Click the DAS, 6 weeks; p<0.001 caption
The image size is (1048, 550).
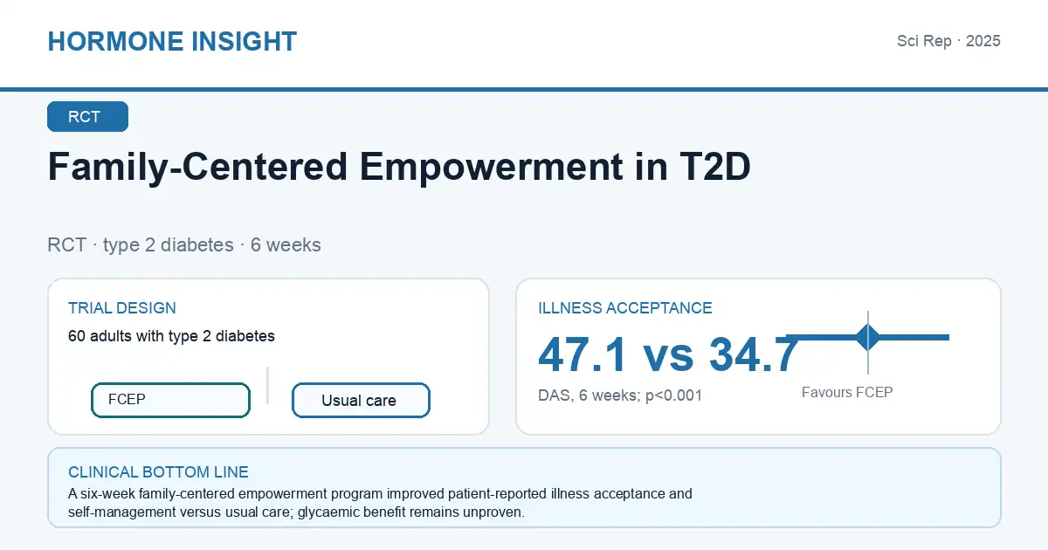pyautogui.click(x=620, y=395)
